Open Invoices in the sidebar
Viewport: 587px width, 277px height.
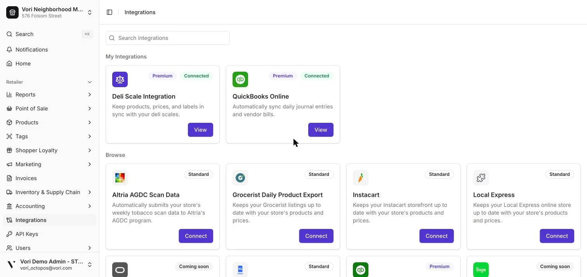click(x=49, y=178)
